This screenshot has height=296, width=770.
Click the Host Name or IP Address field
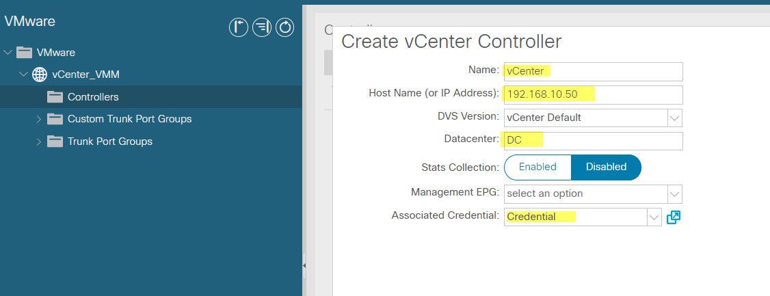coord(593,95)
